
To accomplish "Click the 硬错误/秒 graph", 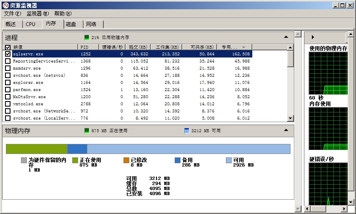I will [328, 184].
